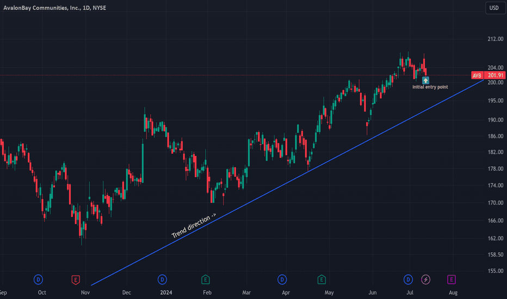Click the up-arrow initial entry point marker
The width and height of the screenshot is (507, 299).
[425, 80]
